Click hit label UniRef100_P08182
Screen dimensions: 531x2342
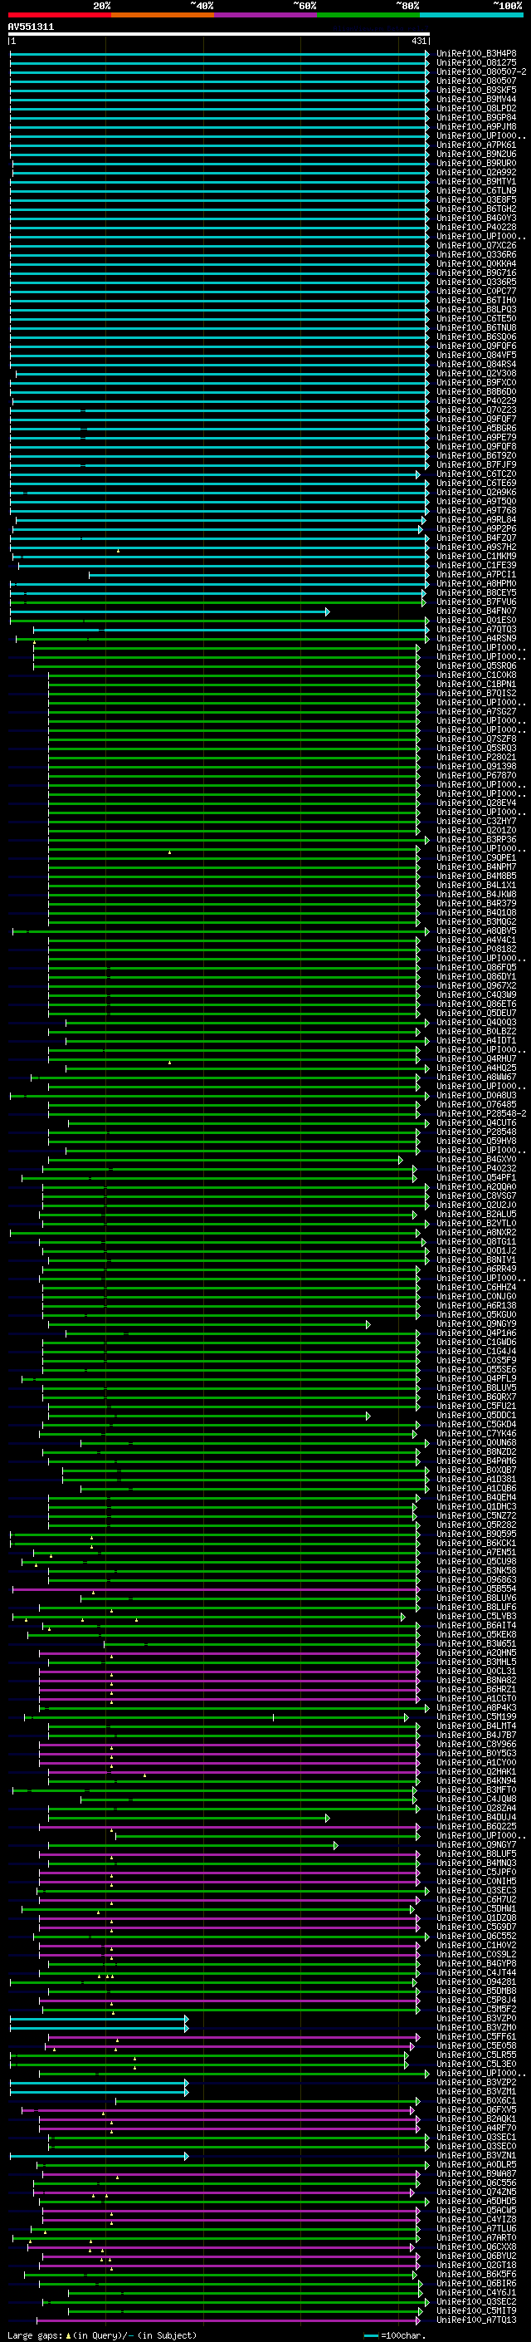coord(476,949)
